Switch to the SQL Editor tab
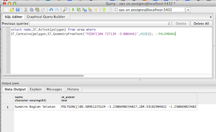The height and width of the screenshot is (132, 216). pyautogui.click(x=14, y=17)
